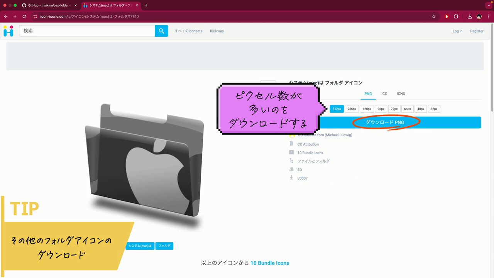Click the license document icon beside CC Atribution

(291, 144)
